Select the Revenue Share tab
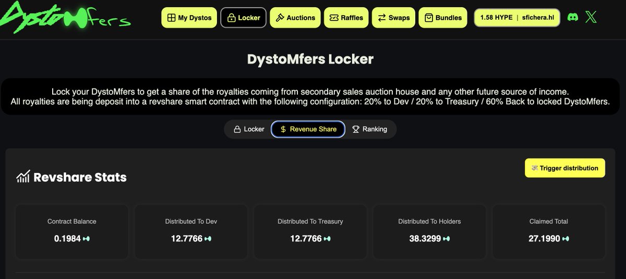The image size is (626, 279). click(308, 129)
